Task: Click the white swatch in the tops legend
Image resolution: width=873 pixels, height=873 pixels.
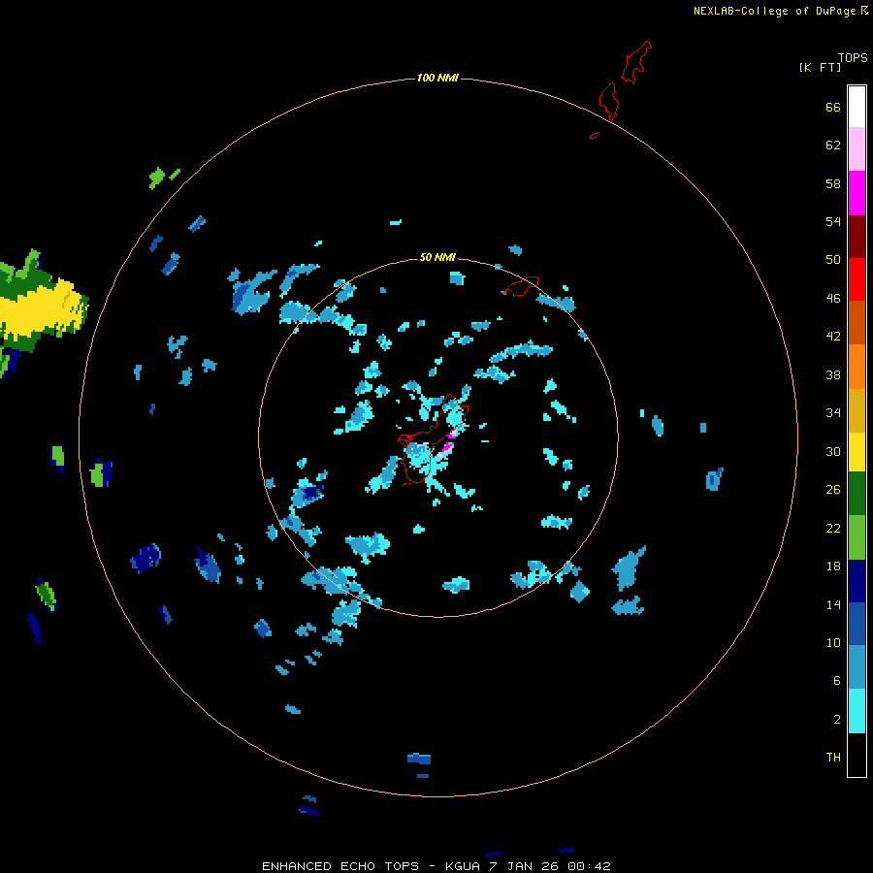Action: [857, 107]
